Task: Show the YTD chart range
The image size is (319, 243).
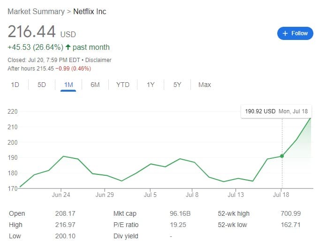Action: coord(123,85)
